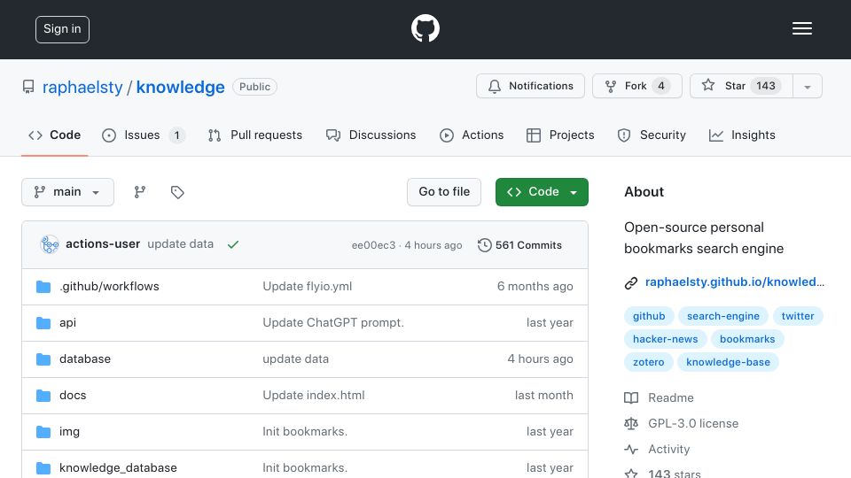The width and height of the screenshot is (851, 478).
Task: Expand the green Code download dropdown
Action: pyautogui.click(x=542, y=192)
